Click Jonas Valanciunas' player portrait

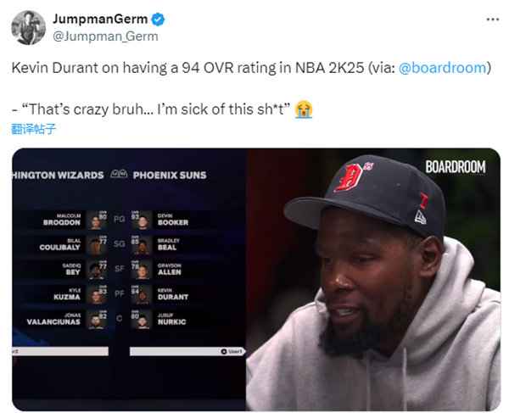(x=97, y=320)
